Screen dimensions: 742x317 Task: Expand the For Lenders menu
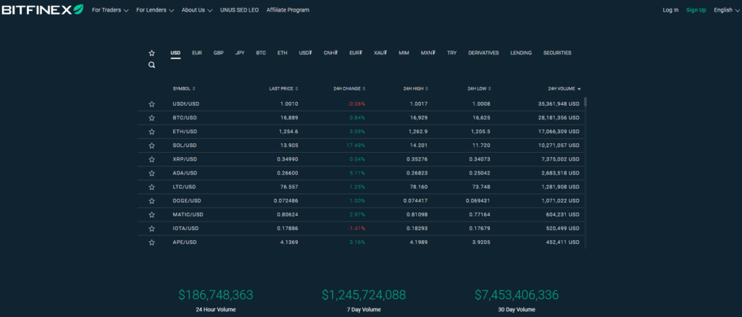155,10
